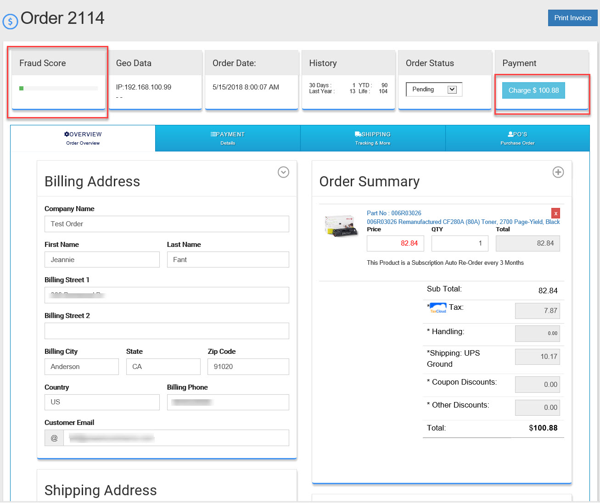Click the Fraud Score progress bar
Image resolution: width=600 pixels, height=503 pixels.
coord(58,88)
